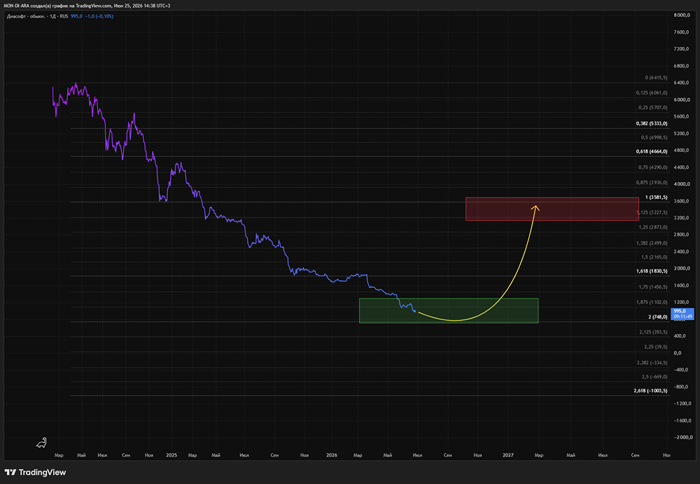Click the symbol title Диасофт - обыкн.
The height and width of the screenshot is (484, 700).
pos(26,16)
